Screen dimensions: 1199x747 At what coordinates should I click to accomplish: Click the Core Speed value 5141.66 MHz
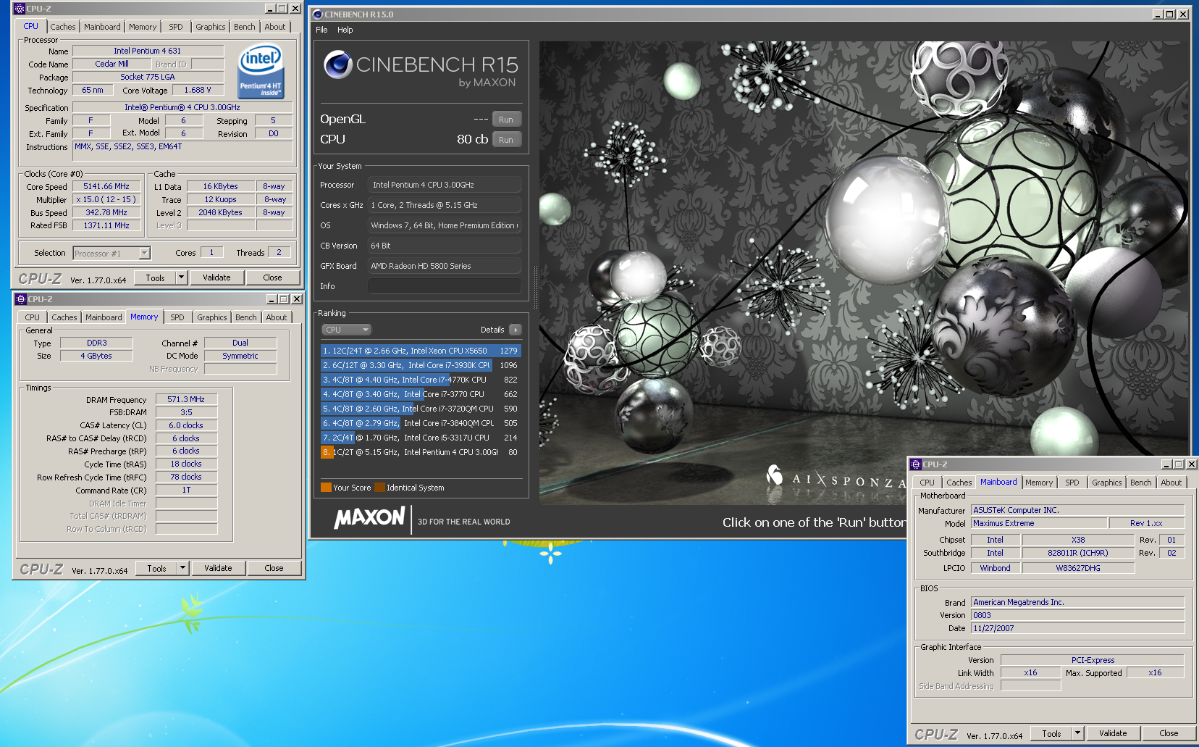point(106,186)
